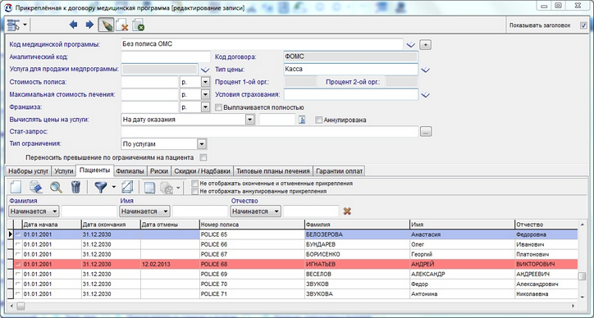Image resolution: width=594 pixels, height=318 pixels.
Task: Click the document icon with green circle
Action: pos(139,25)
